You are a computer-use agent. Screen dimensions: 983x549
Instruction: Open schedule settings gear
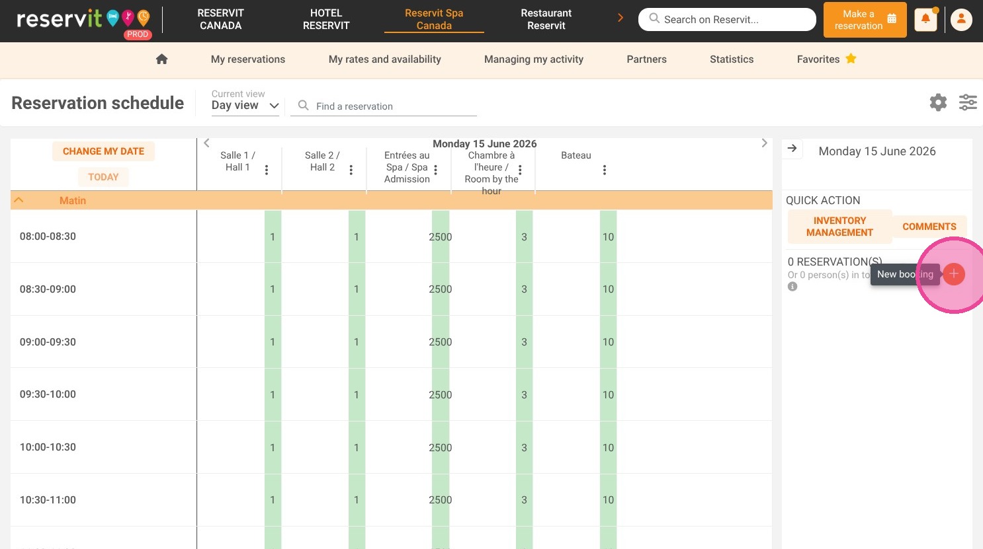coord(938,102)
